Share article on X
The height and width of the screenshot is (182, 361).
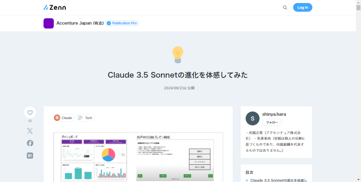tap(30, 131)
